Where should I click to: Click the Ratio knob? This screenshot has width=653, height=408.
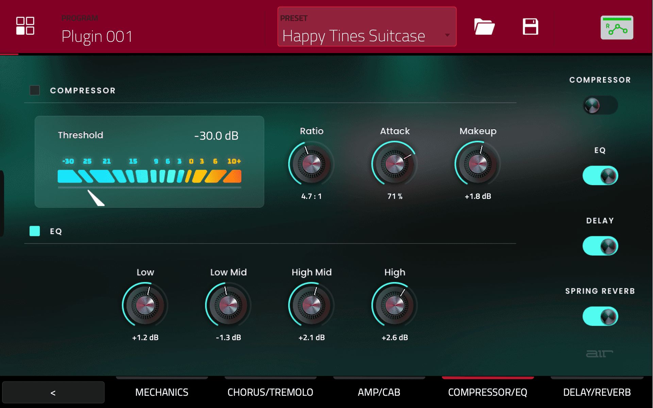(x=311, y=164)
